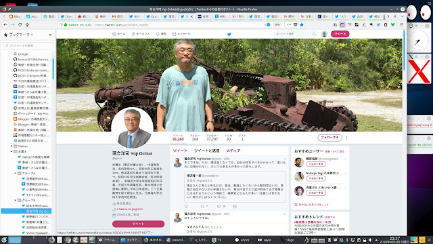Image resolution: width=433 pixels, height=244 pixels.
Task: Click the pink ツイート button below bio
Action: (x=138, y=224)
